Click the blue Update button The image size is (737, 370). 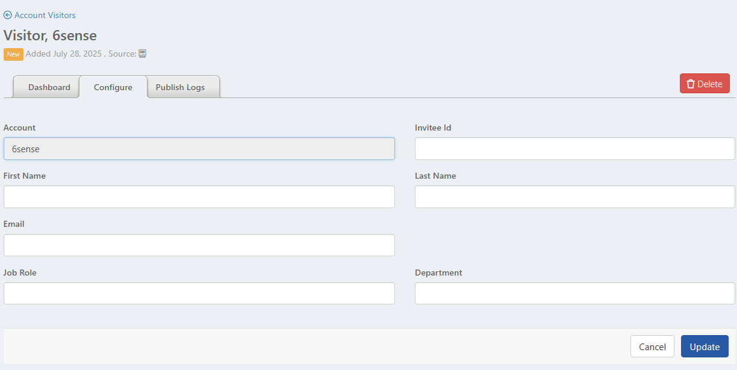[x=704, y=347]
